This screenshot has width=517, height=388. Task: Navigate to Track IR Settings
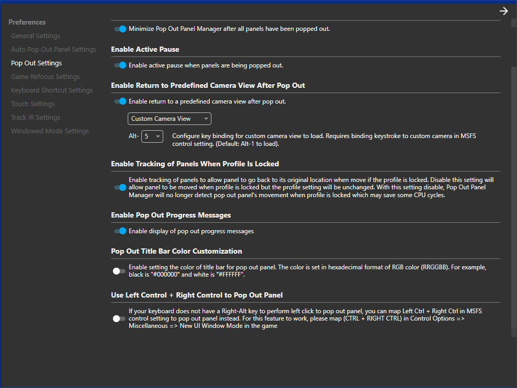point(36,118)
